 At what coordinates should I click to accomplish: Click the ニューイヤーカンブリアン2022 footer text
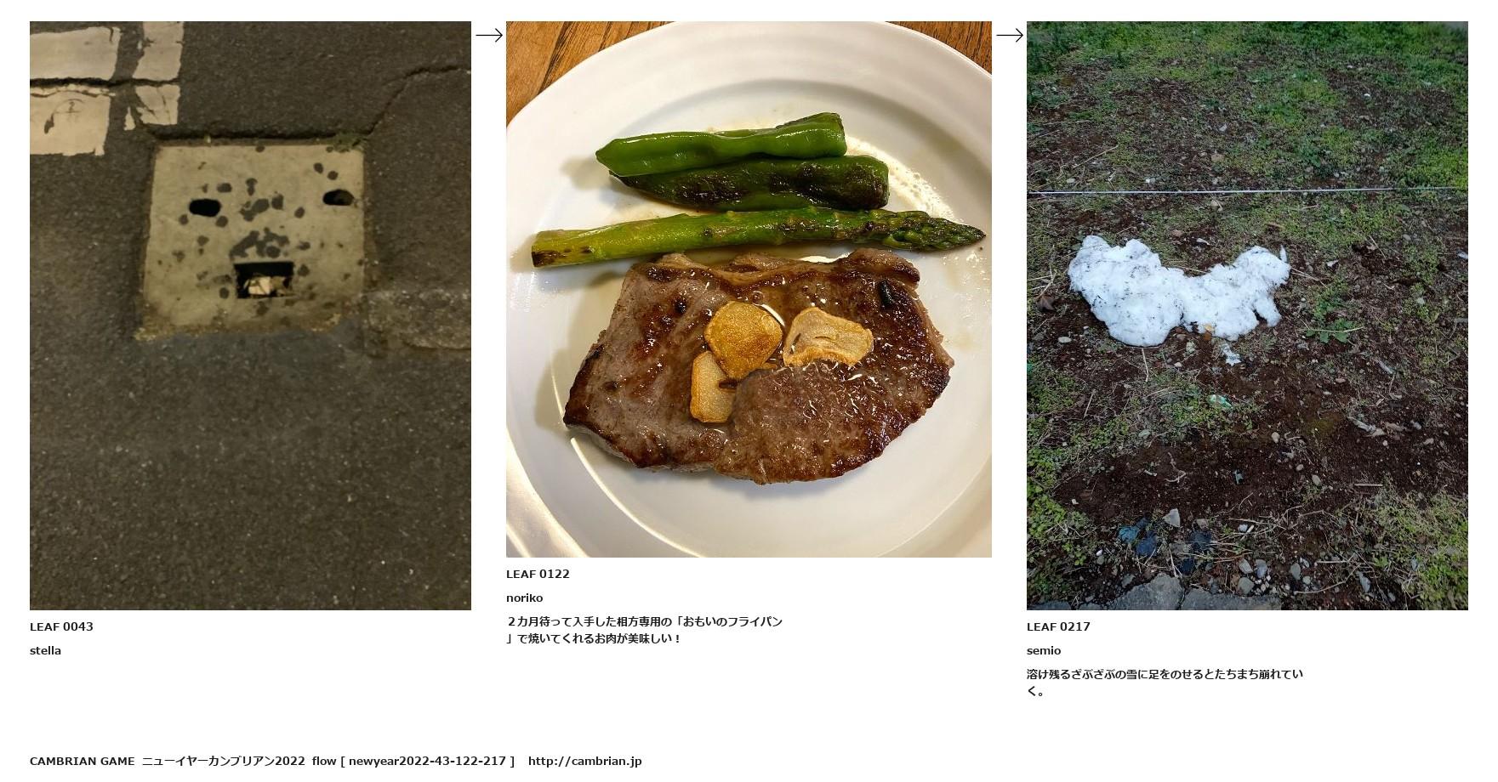[223, 761]
